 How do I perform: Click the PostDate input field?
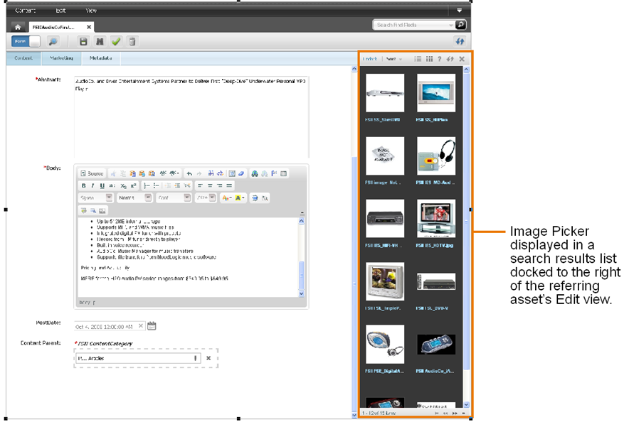coord(109,326)
